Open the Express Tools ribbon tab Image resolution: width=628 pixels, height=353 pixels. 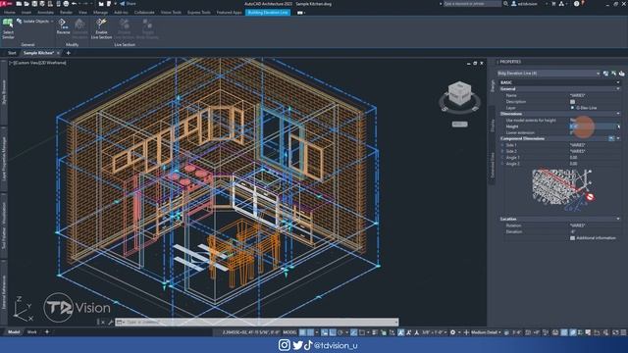coord(199,13)
